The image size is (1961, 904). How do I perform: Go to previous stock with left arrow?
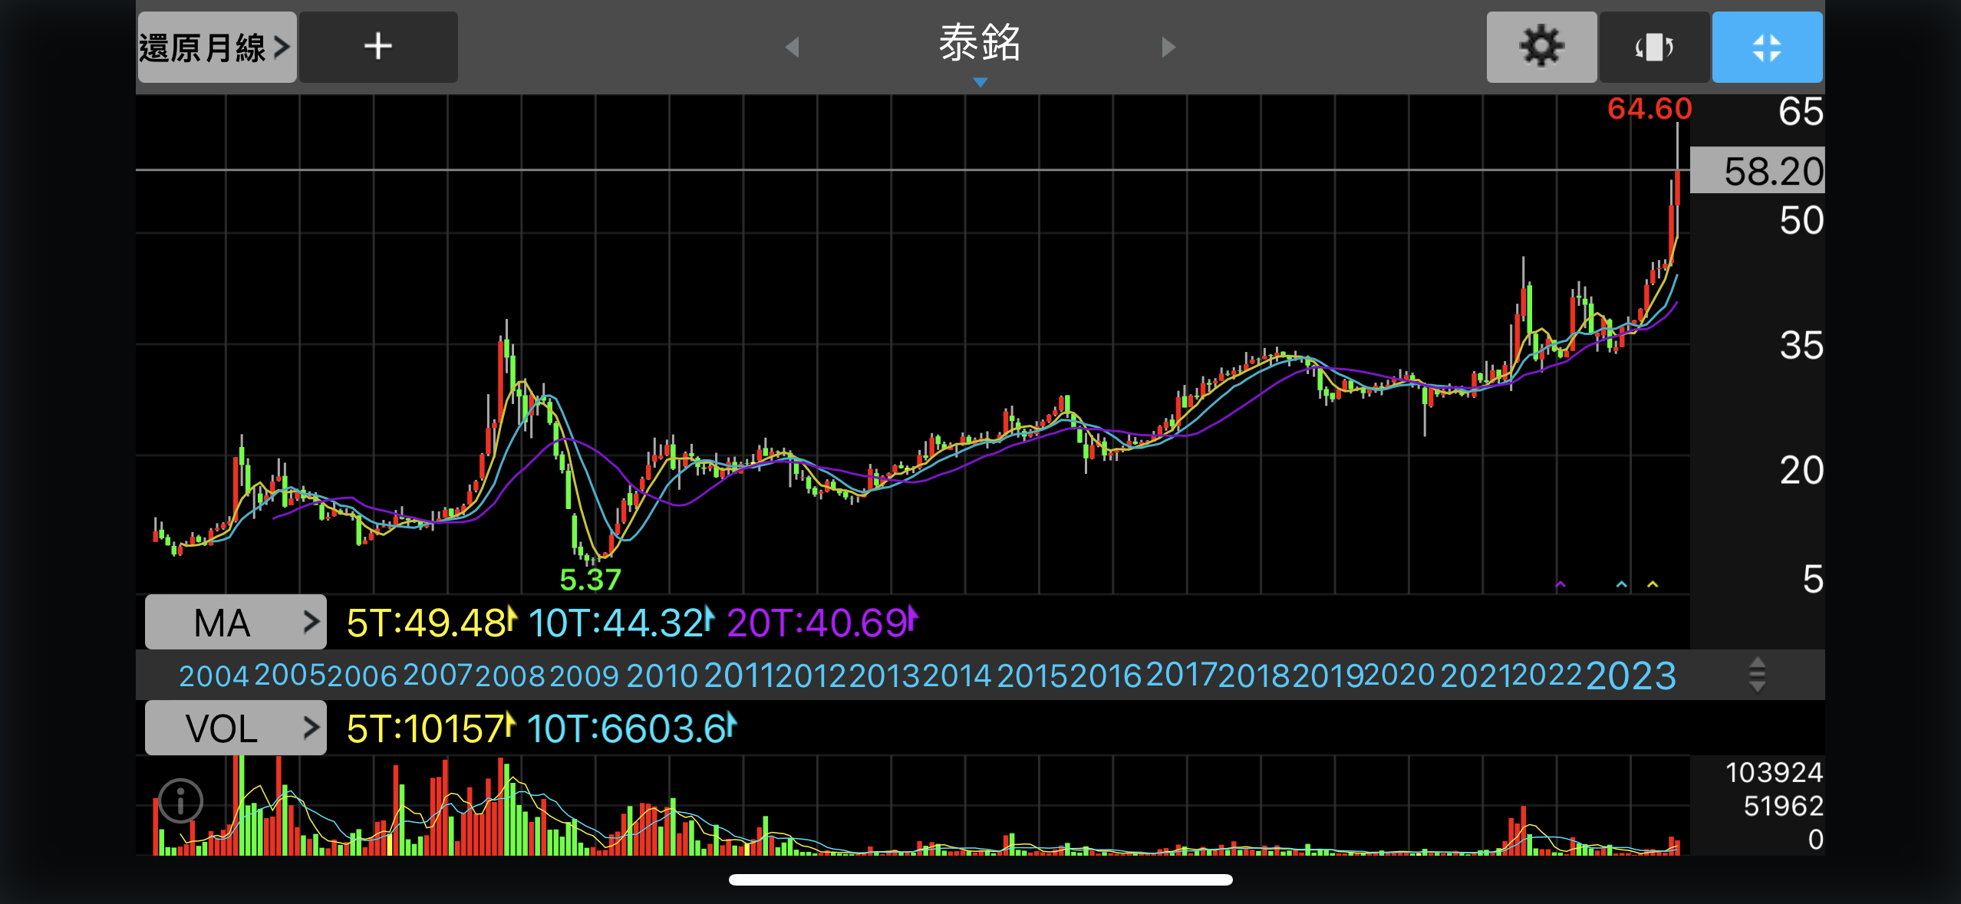(793, 47)
